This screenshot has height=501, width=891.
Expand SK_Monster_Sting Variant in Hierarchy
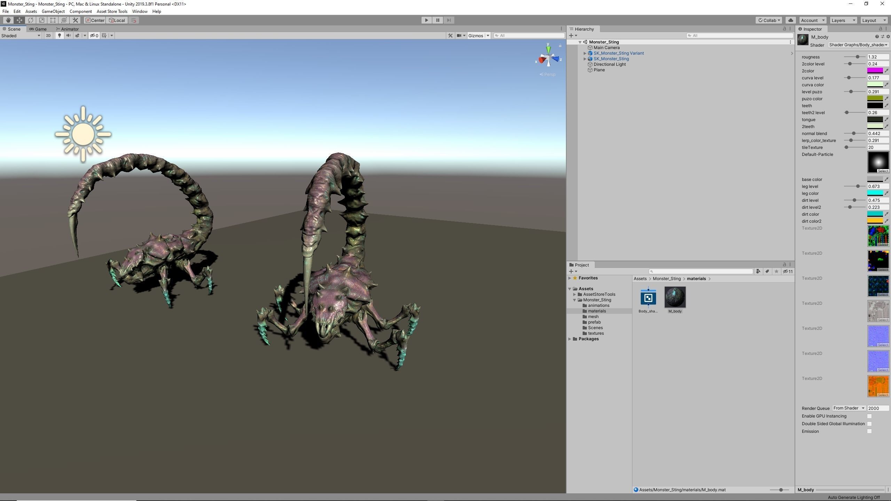[585, 53]
